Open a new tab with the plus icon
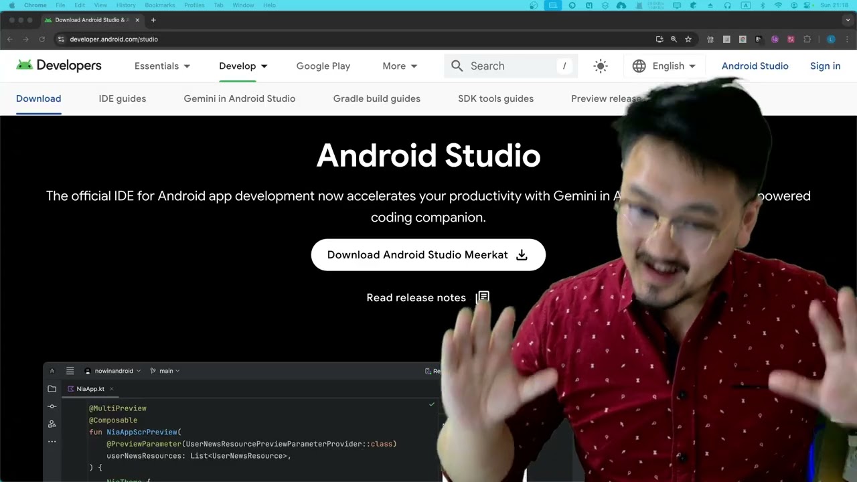The height and width of the screenshot is (482, 857). coord(153,20)
